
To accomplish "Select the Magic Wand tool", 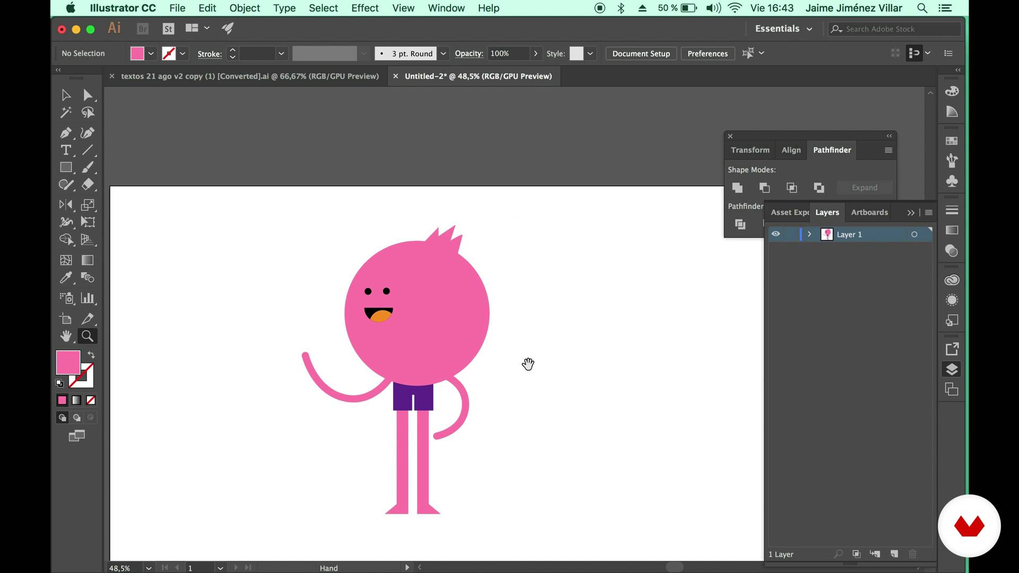I will (x=66, y=112).
